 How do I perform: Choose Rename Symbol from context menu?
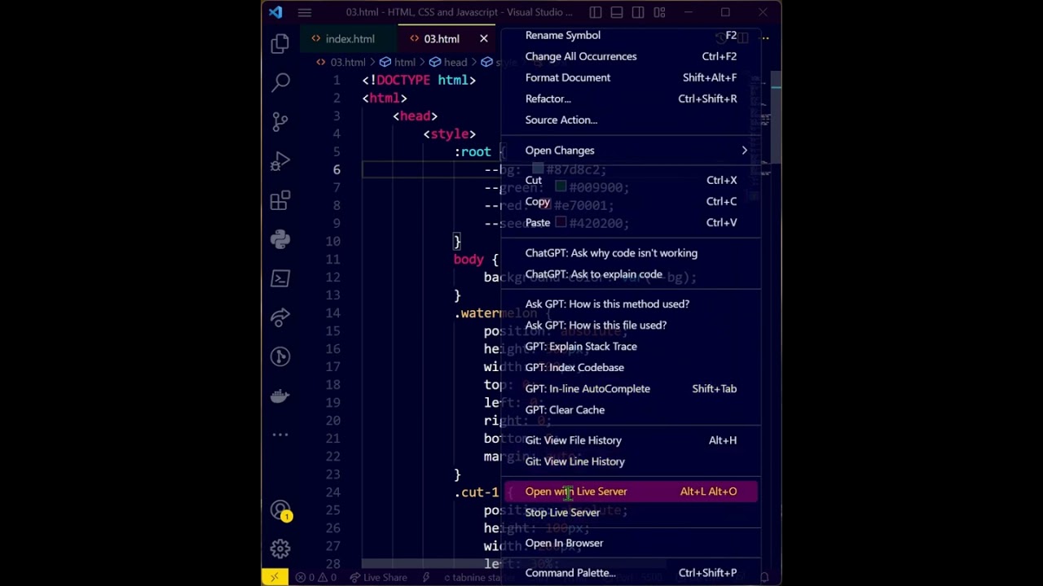coord(632,36)
